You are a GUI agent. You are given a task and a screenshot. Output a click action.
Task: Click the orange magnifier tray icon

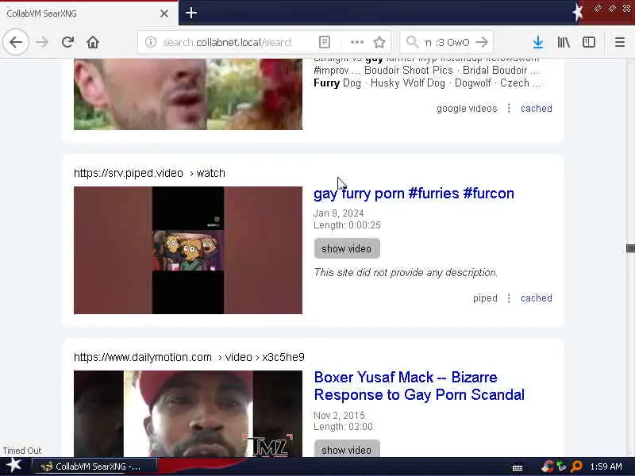(576, 466)
